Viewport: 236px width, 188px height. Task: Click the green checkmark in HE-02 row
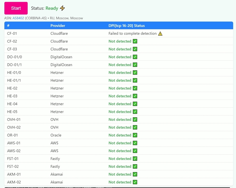tap(135, 88)
